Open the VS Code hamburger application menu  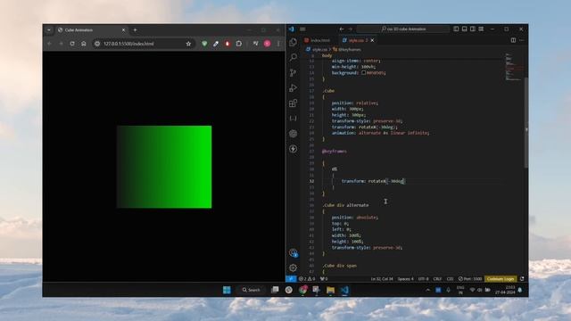pyautogui.click(x=302, y=29)
